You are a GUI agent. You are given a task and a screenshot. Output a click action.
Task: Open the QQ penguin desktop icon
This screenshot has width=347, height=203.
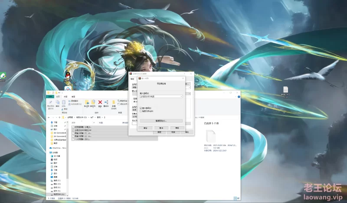coord(68,76)
